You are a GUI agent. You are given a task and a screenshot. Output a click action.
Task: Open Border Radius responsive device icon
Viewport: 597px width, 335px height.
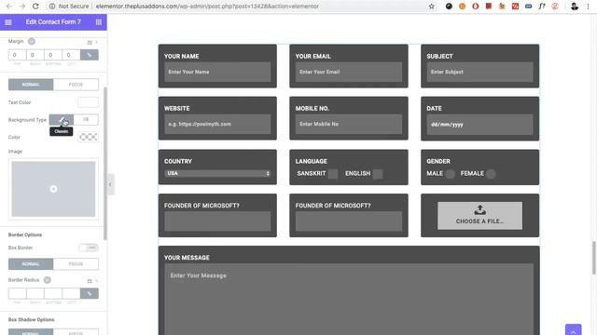click(90, 281)
